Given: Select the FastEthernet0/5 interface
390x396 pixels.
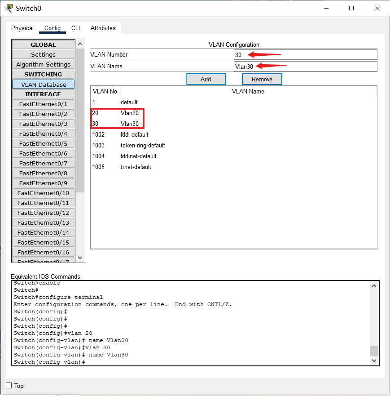Looking at the screenshot, I should tap(43, 143).
